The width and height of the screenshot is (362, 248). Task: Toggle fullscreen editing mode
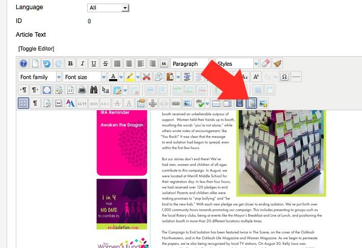pos(47,90)
